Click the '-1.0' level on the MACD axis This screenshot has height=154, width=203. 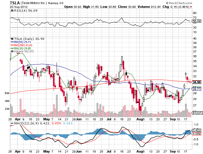click(195, 144)
